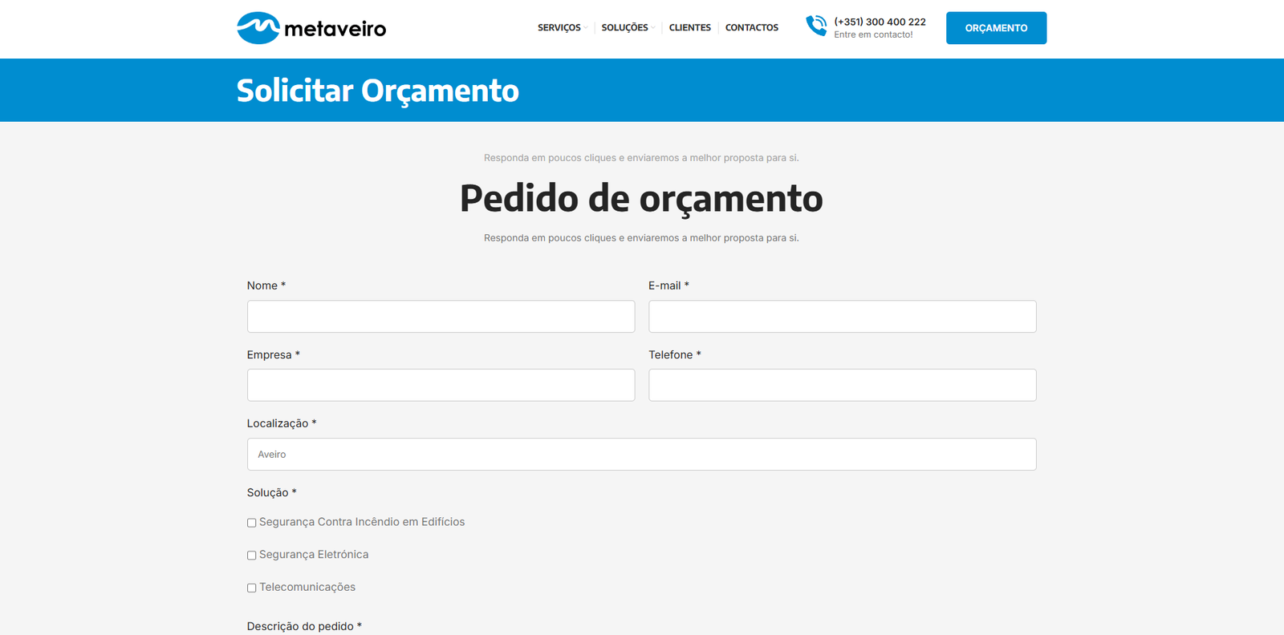Tick the Segurança Eletrónica checkbox
The height and width of the screenshot is (635, 1284).
[252, 556]
